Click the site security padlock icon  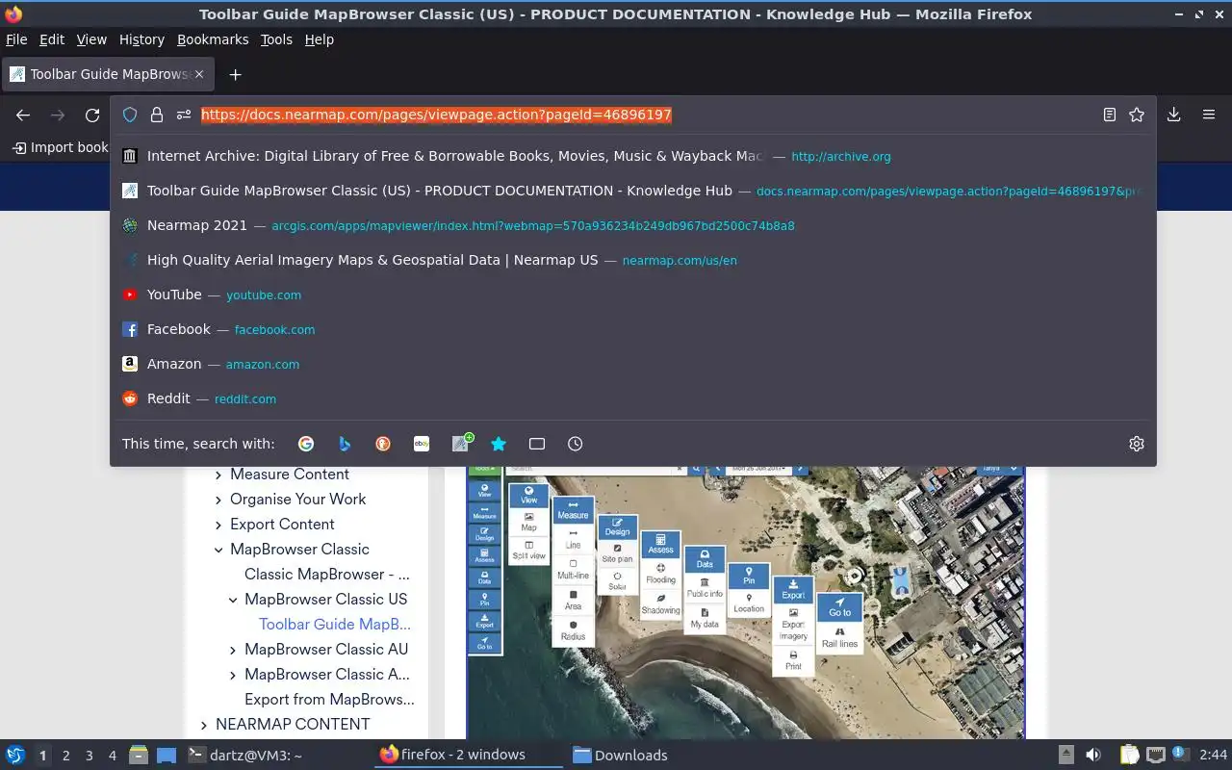pyautogui.click(x=157, y=115)
